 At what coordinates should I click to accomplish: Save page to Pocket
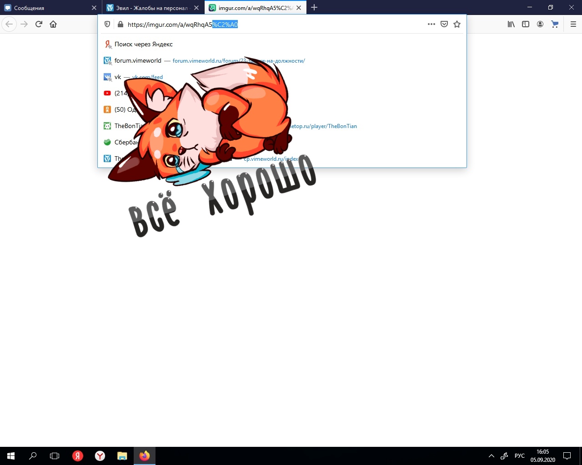[444, 24]
